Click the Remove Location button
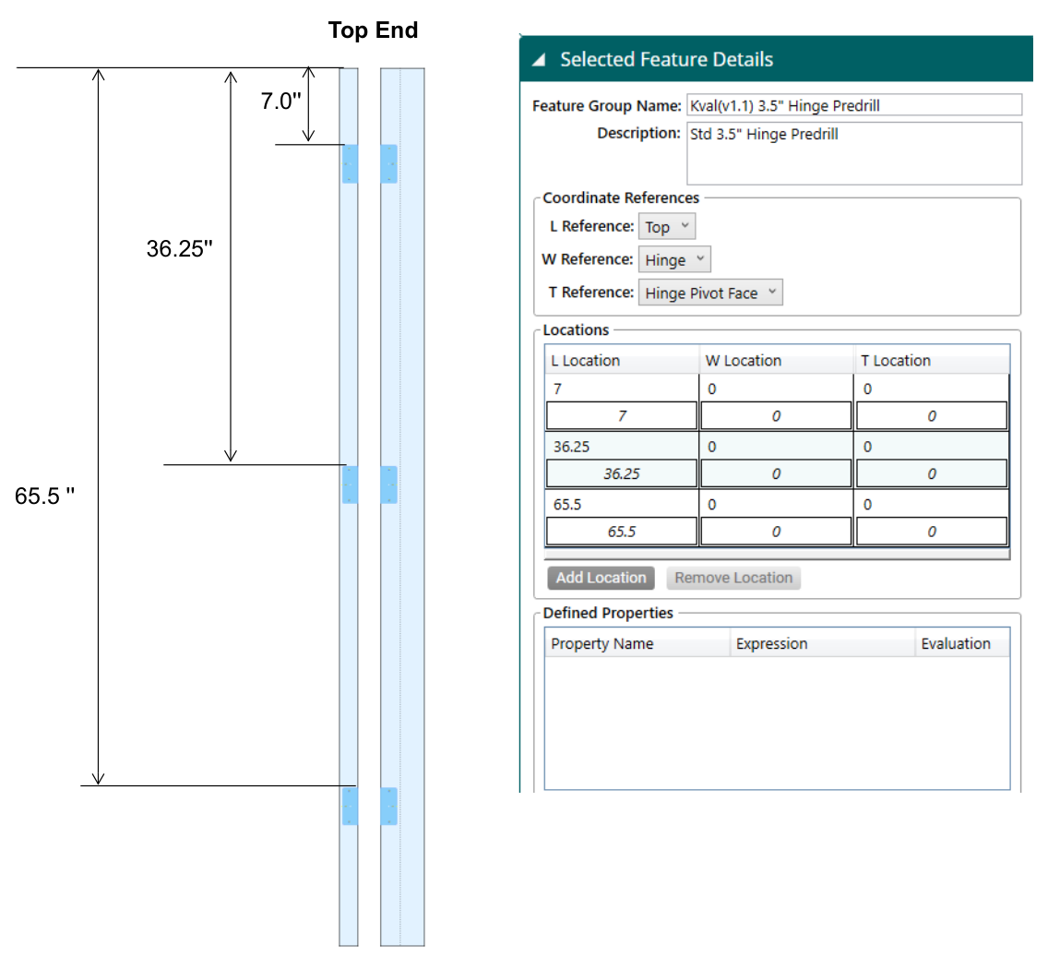This screenshot has height=969, width=1048. [733, 578]
